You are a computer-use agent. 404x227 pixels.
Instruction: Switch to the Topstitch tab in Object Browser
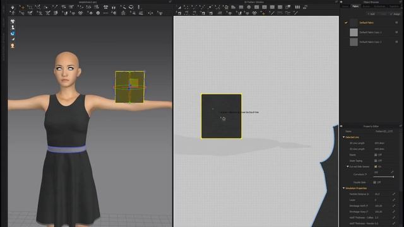394,6
